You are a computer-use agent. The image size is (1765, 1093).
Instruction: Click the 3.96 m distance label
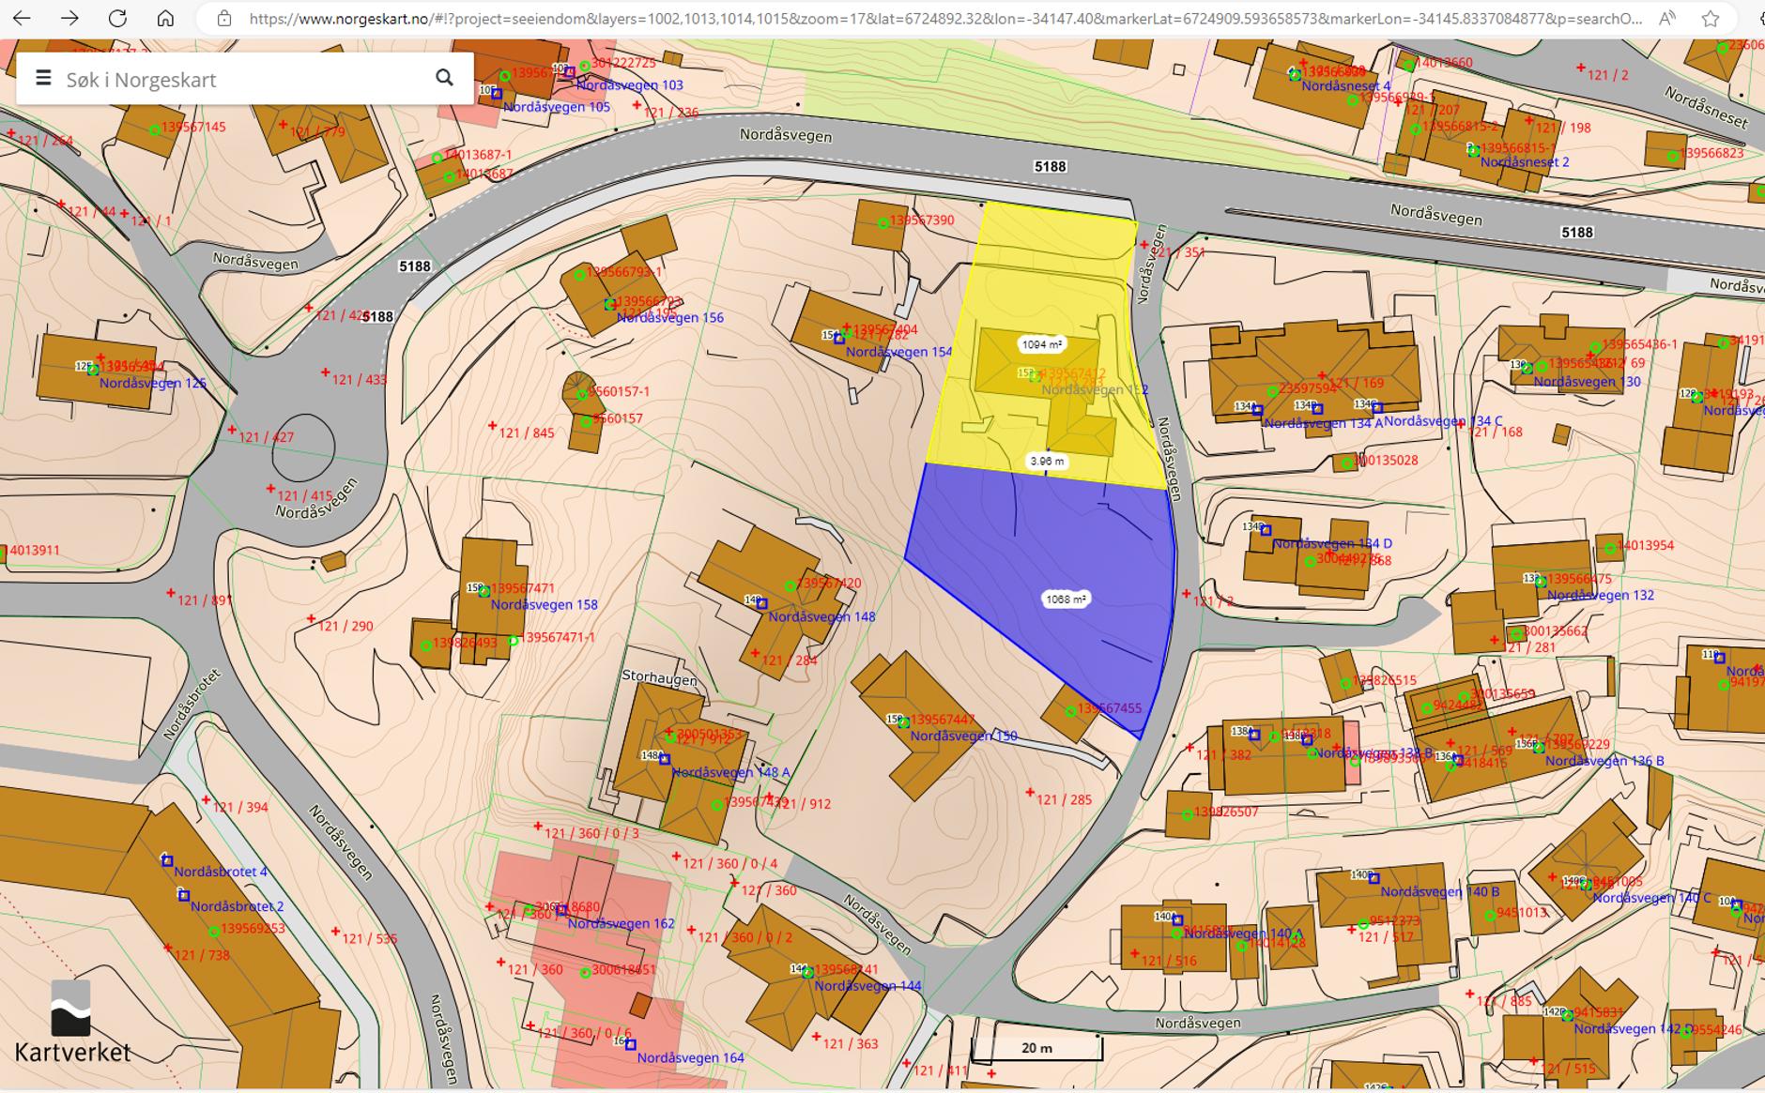pos(1047,461)
